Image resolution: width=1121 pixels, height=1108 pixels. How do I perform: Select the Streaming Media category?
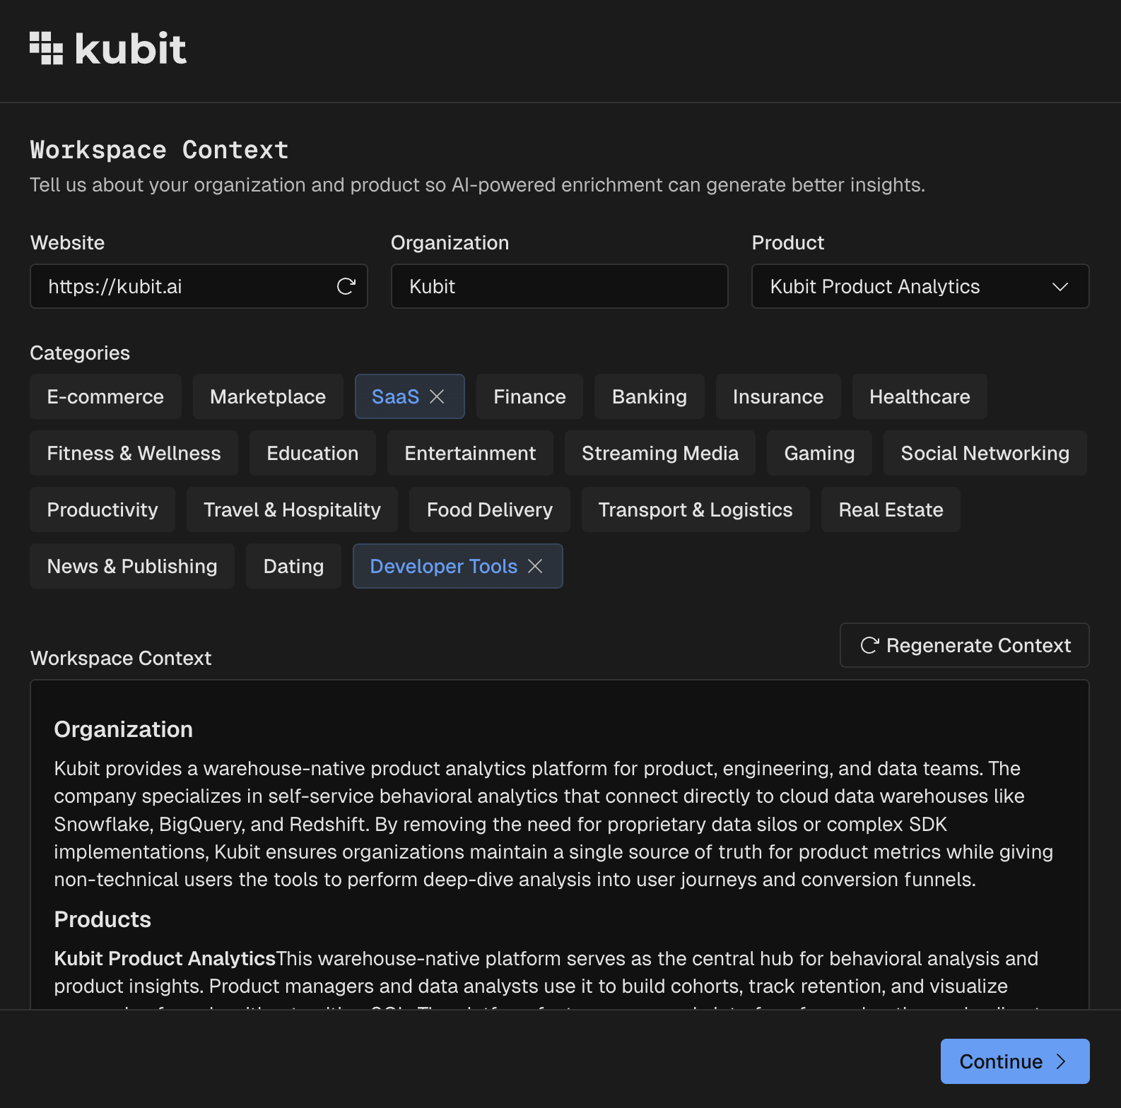(659, 453)
